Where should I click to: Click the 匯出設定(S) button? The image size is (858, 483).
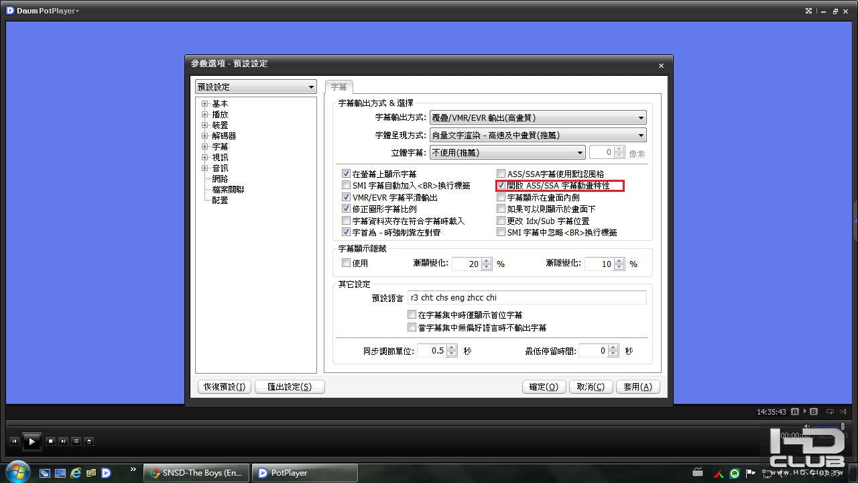tap(290, 386)
